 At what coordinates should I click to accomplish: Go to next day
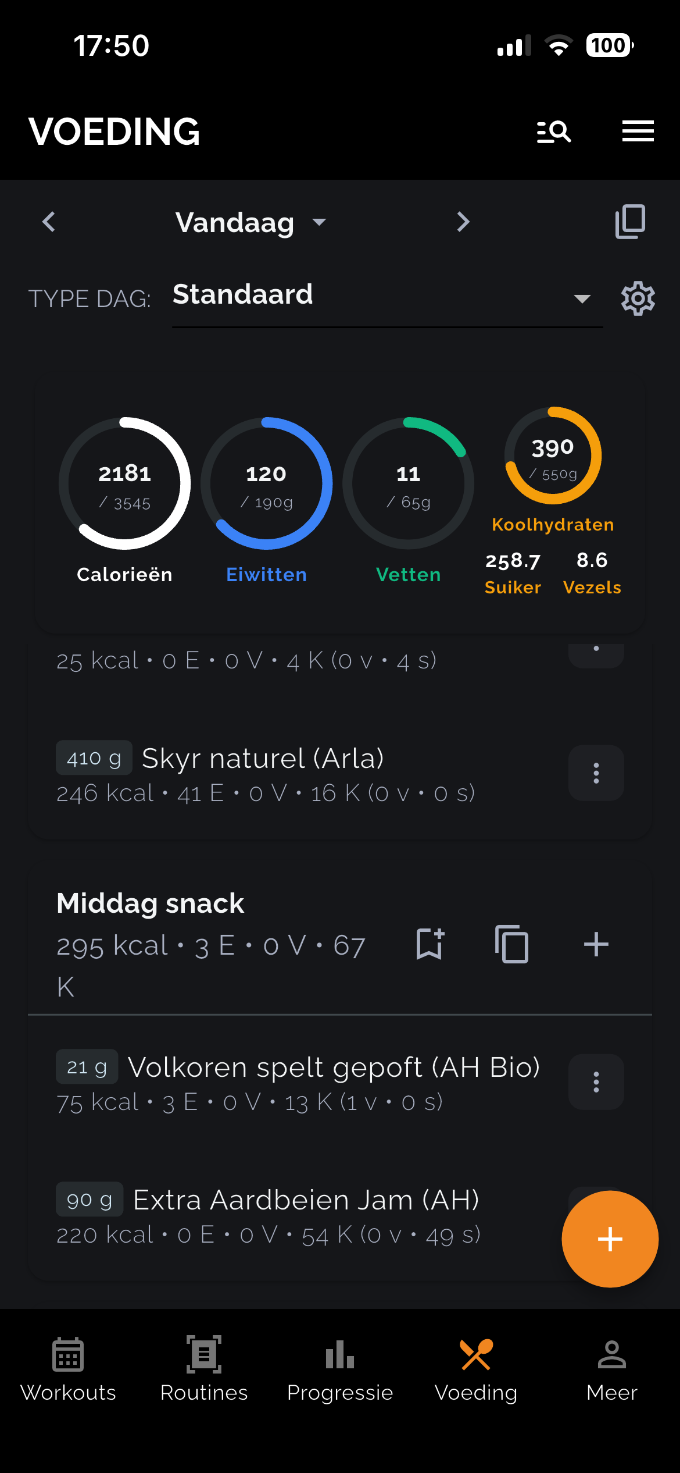point(463,222)
